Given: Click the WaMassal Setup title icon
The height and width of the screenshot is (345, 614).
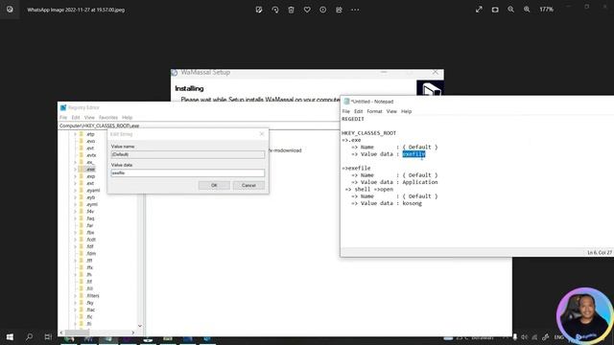Looking at the screenshot, I should [x=175, y=73].
